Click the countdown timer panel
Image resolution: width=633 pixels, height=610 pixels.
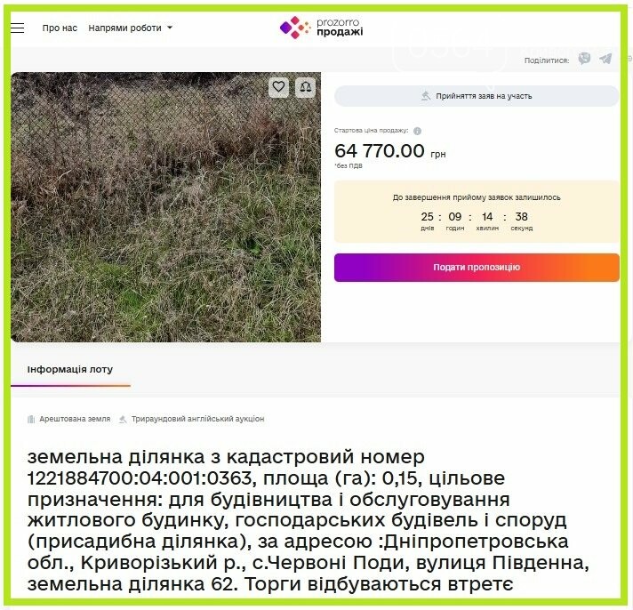[x=477, y=212]
